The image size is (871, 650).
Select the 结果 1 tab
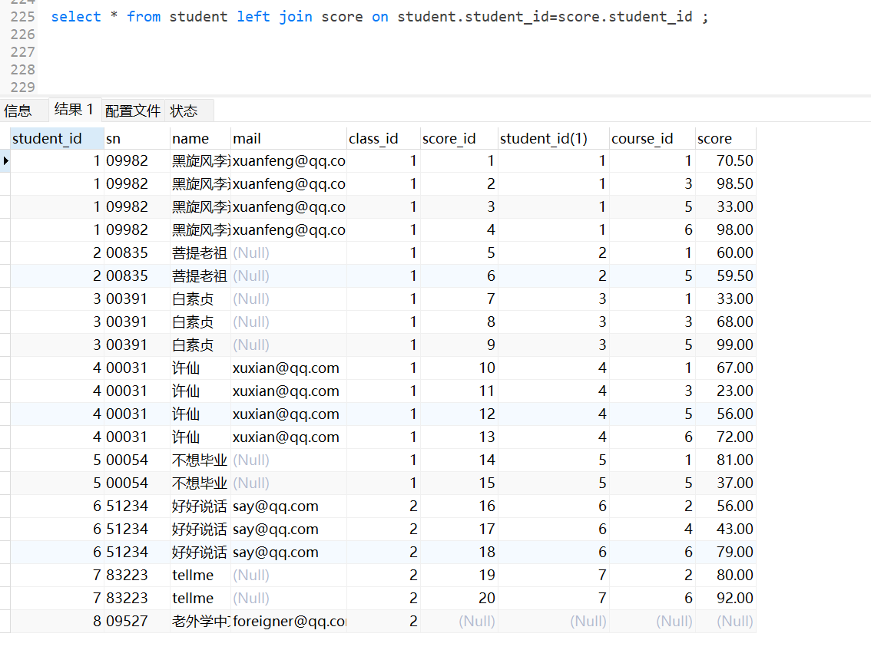coord(74,110)
